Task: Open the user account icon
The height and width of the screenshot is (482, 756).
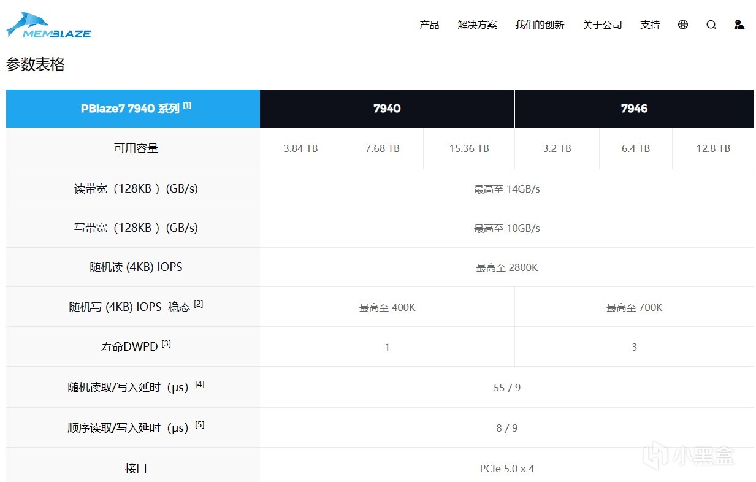Action: [739, 25]
